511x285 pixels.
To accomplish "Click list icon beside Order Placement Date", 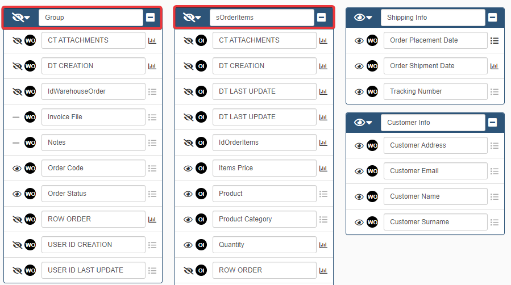I will tap(495, 40).
